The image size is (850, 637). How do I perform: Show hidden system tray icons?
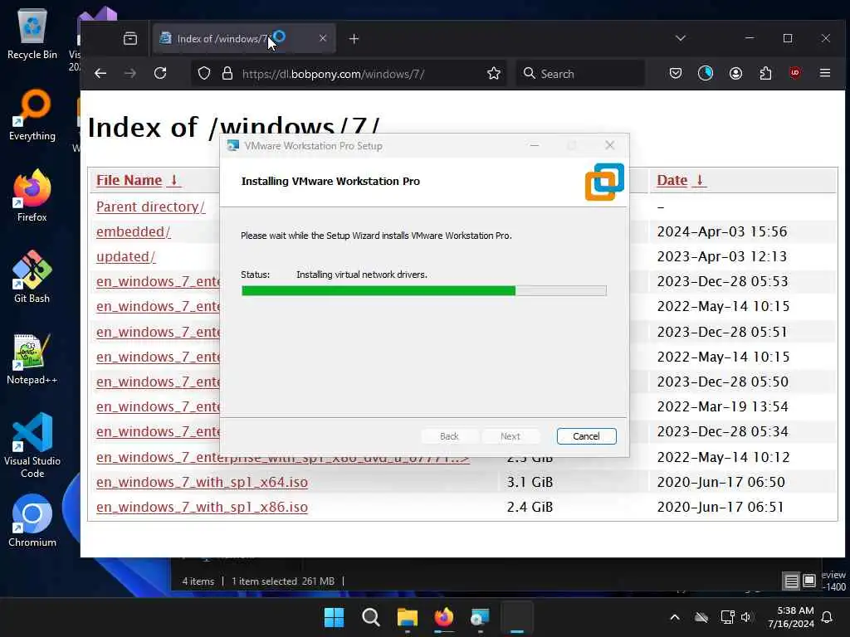674,617
